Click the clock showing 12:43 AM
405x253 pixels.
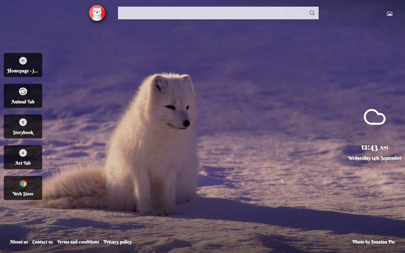374,147
